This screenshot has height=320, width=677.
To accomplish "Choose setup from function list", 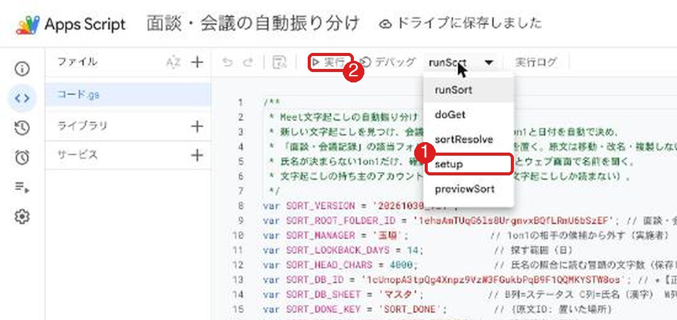I will 469,164.
